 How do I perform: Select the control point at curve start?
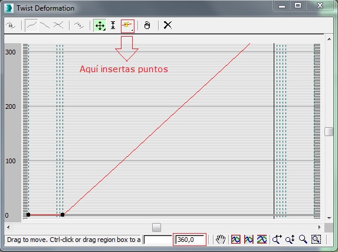28,215
